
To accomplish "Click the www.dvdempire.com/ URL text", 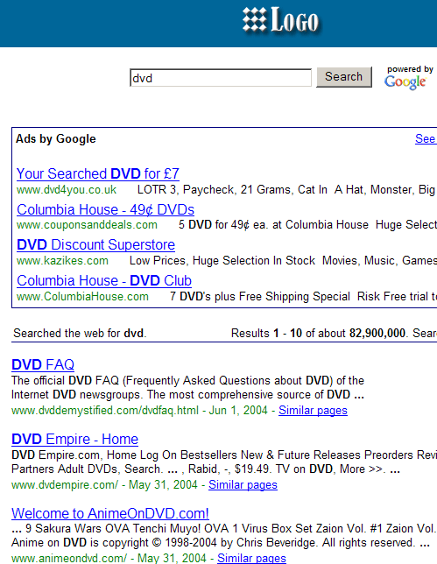I will 65,485.
